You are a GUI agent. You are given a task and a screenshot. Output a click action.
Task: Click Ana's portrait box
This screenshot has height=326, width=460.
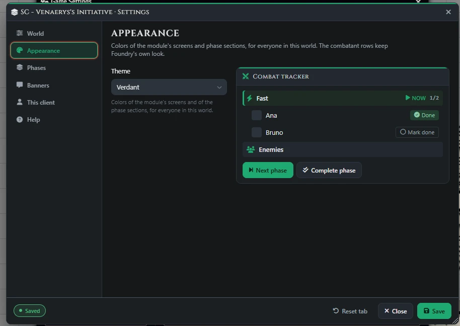[257, 115]
